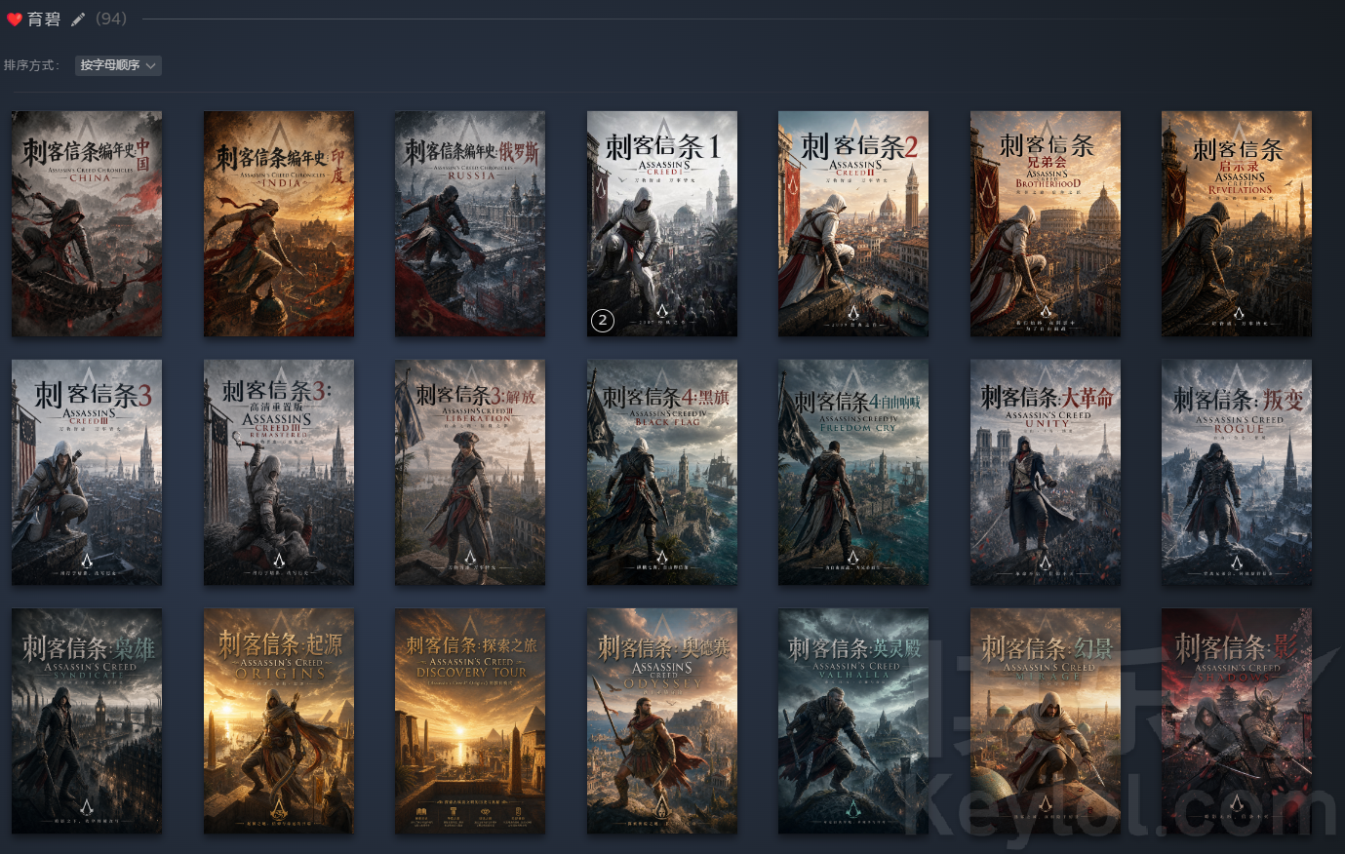
Task: Click the 育碧 collection title
Action: click(44, 19)
